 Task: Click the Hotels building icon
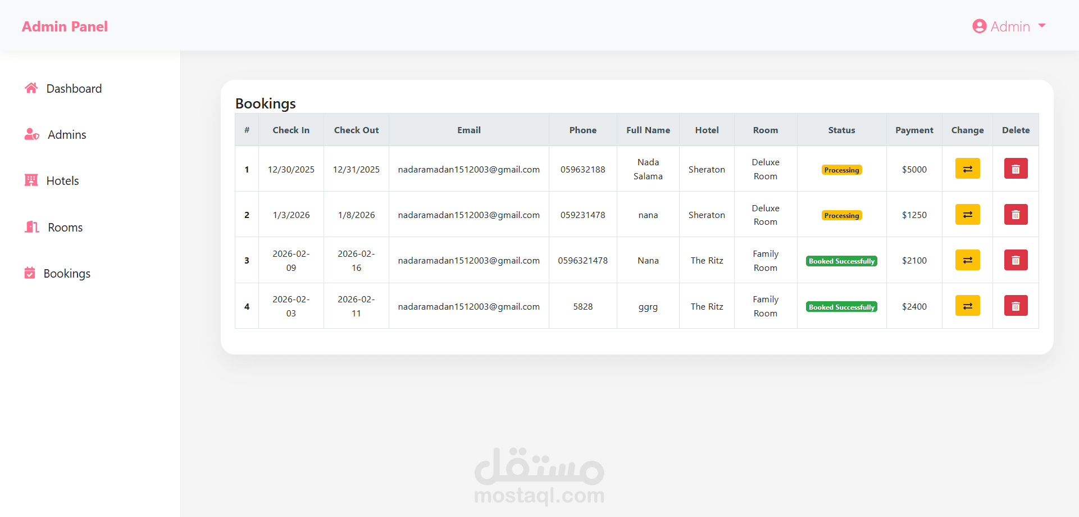point(31,180)
